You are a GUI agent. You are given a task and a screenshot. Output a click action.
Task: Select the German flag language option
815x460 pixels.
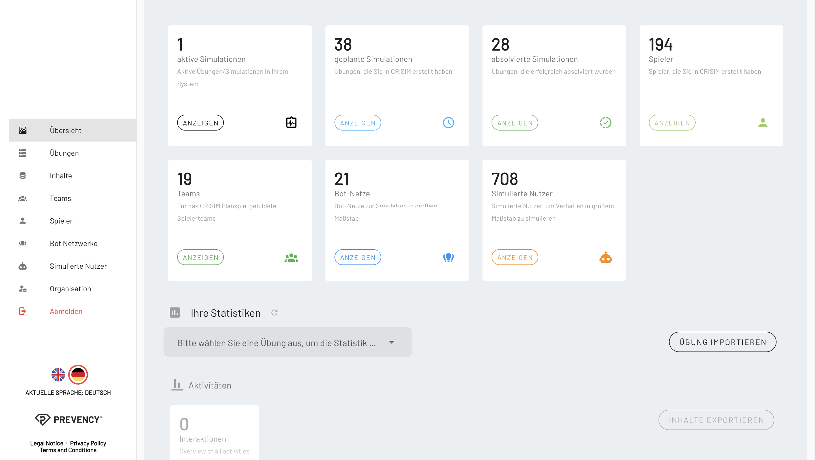[78, 375]
